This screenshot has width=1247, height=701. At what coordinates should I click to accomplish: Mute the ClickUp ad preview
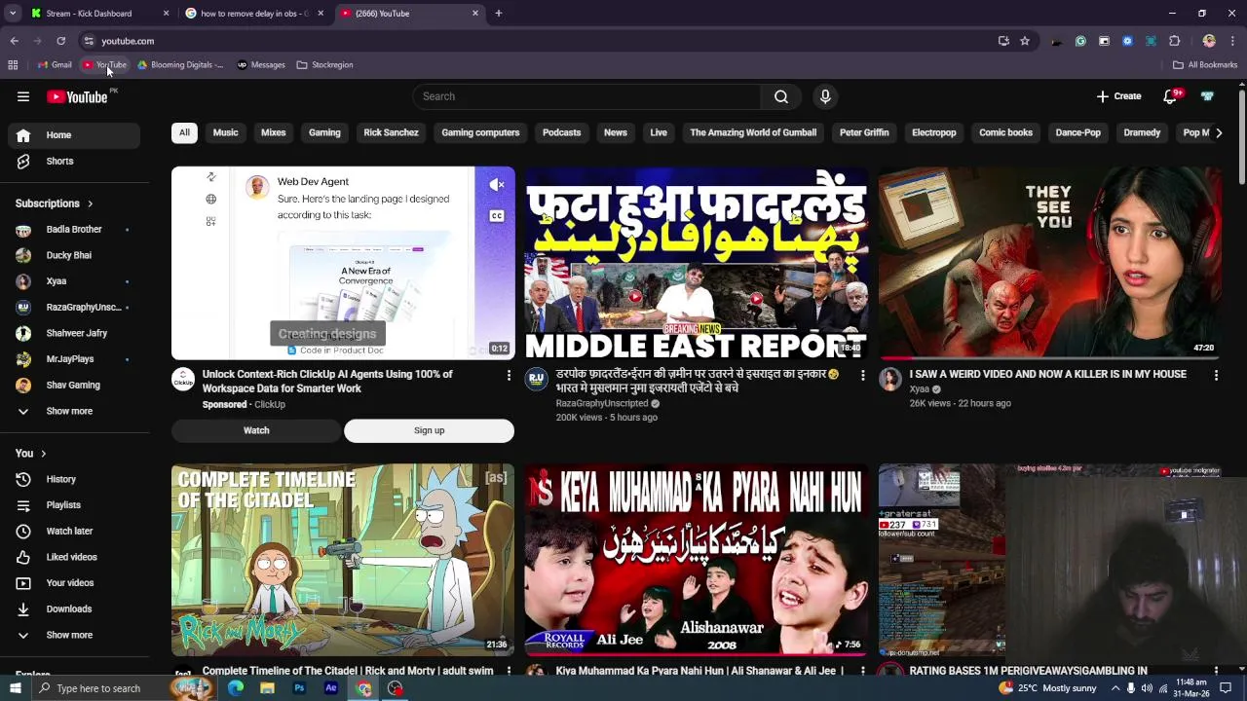pyautogui.click(x=497, y=185)
